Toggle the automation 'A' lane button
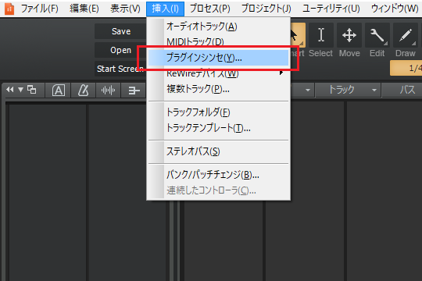 click(59, 90)
